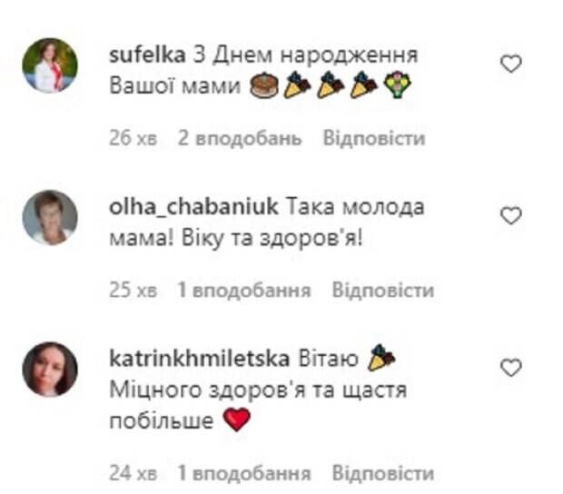Go to the olha_chabaniuk username profile
The image size is (563, 494).
193,207
